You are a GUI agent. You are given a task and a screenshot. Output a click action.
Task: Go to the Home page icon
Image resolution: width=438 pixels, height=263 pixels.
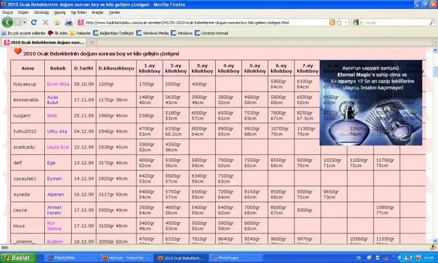(x=57, y=22)
